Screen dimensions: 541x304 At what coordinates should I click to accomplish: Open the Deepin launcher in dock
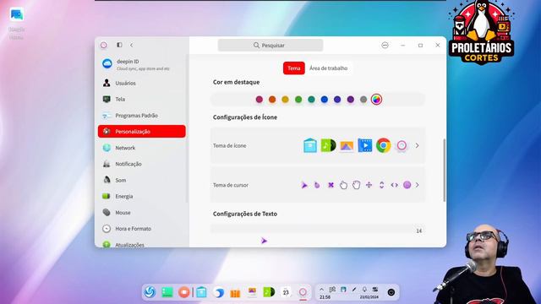click(150, 292)
